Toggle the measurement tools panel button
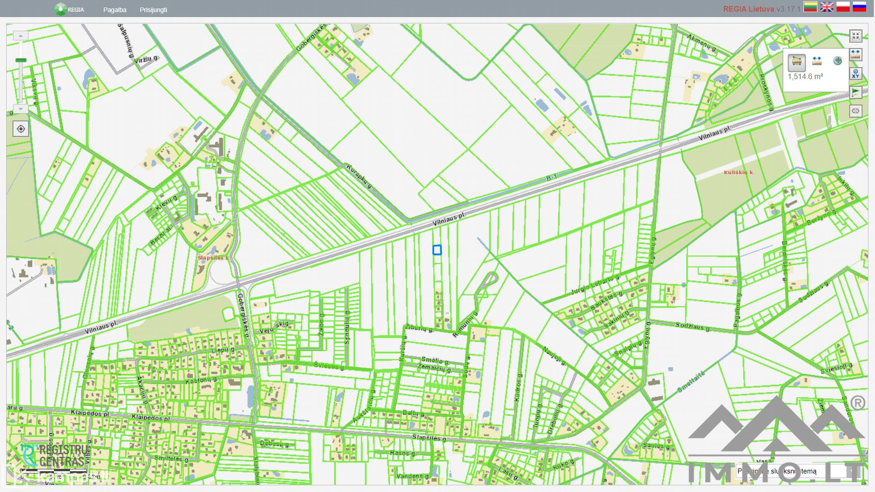This screenshot has width=875, height=492. [856, 55]
